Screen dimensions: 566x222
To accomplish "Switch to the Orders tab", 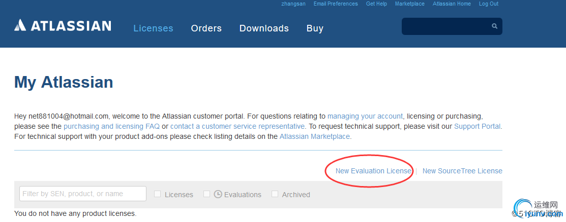I will pyautogui.click(x=206, y=28).
